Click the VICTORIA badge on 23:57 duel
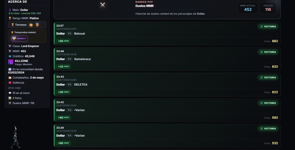Image resolution: width=295 pixels, height=150 pixels. pos(268,26)
